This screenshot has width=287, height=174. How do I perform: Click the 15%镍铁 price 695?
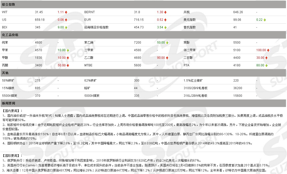tap(37, 88)
